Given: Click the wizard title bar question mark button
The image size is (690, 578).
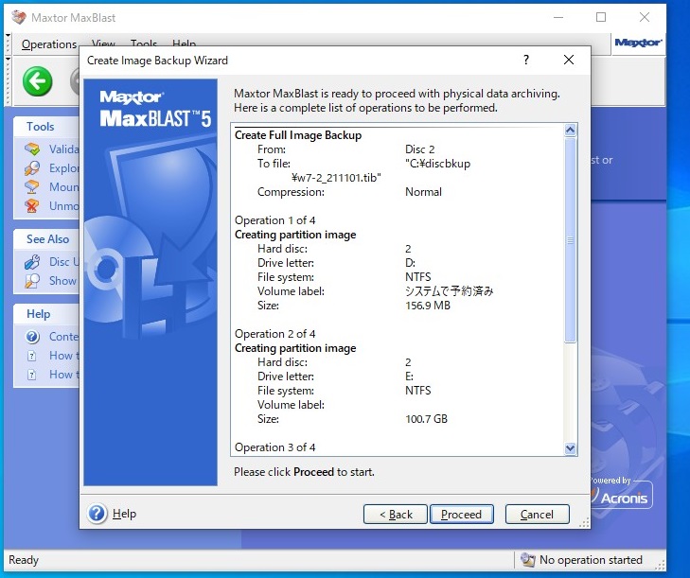Looking at the screenshot, I should [x=526, y=60].
